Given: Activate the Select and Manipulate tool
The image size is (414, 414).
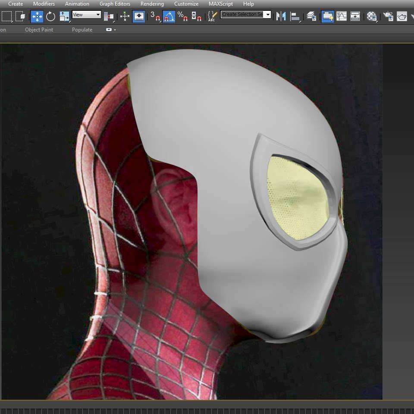Looking at the screenshot, I should click(x=125, y=16).
